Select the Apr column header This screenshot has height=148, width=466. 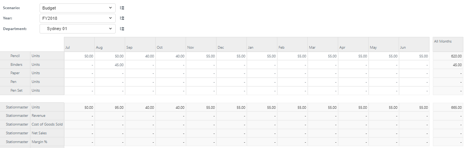(x=353, y=44)
